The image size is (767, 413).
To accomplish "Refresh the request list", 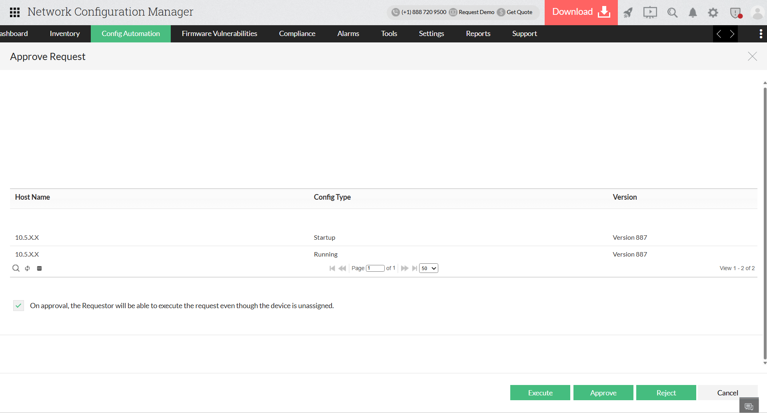I will coord(27,268).
